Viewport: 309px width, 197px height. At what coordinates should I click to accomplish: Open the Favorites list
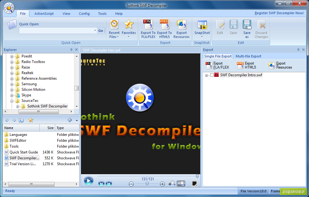pyautogui.click(x=129, y=29)
